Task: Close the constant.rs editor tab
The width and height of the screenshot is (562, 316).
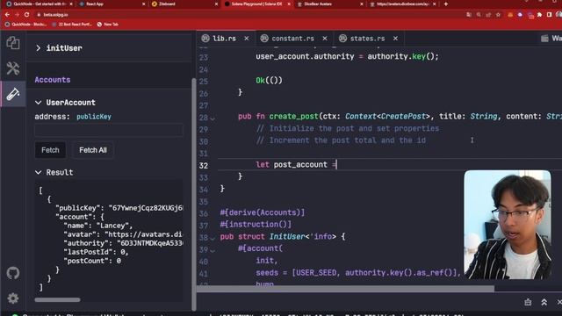Action: tap(325, 39)
